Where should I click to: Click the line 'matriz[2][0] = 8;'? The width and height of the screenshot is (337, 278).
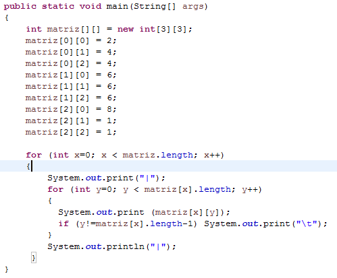[x=71, y=109]
